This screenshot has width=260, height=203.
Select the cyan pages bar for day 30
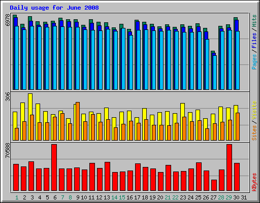tap(238, 60)
